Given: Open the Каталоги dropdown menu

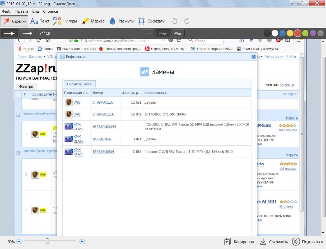Looking at the screenshot, I should click(x=37, y=57).
